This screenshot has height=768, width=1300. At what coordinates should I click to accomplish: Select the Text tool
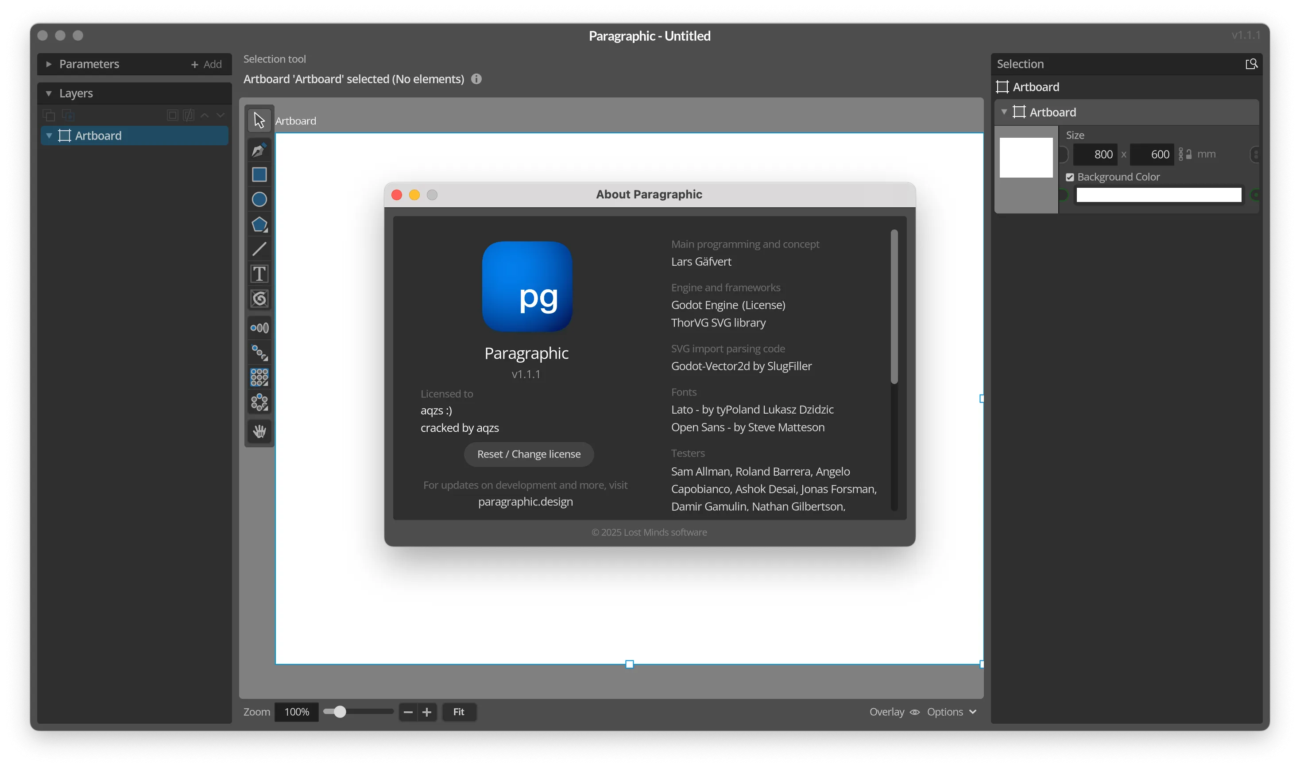pyautogui.click(x=259, y=274)
